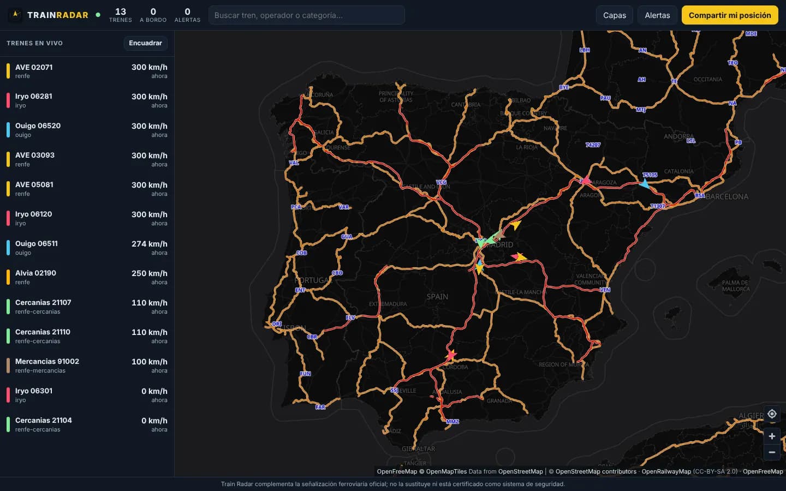Image resolution: width=786 pixels, height=491 pixels.
Task: Click the VEN station label near Valencia
Action: [x=605, y=290]
